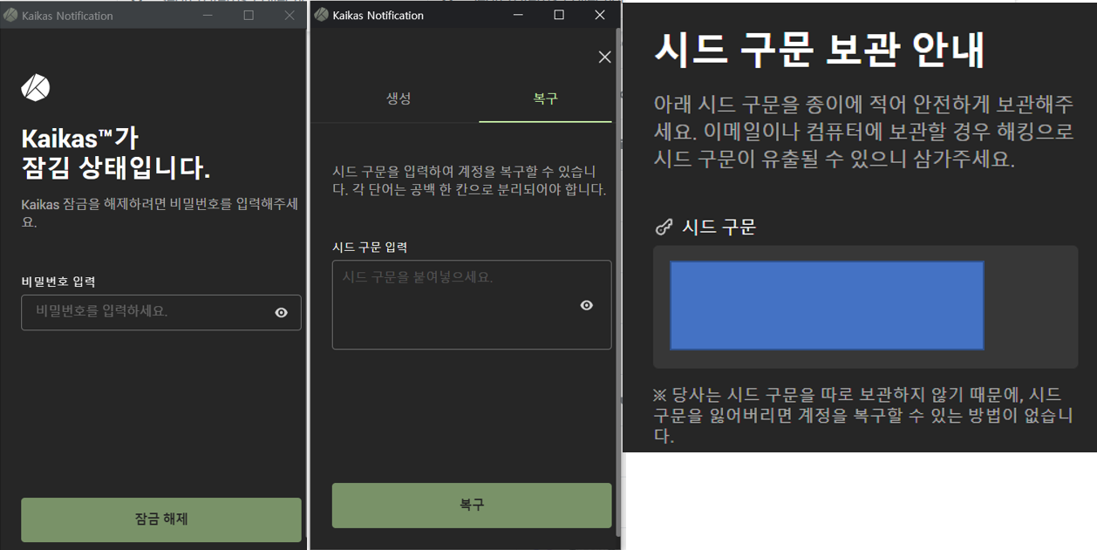This screenshot has width=1097, height=550.
Task: Switch to the 생성 tab
Action: tap(399, 98)
